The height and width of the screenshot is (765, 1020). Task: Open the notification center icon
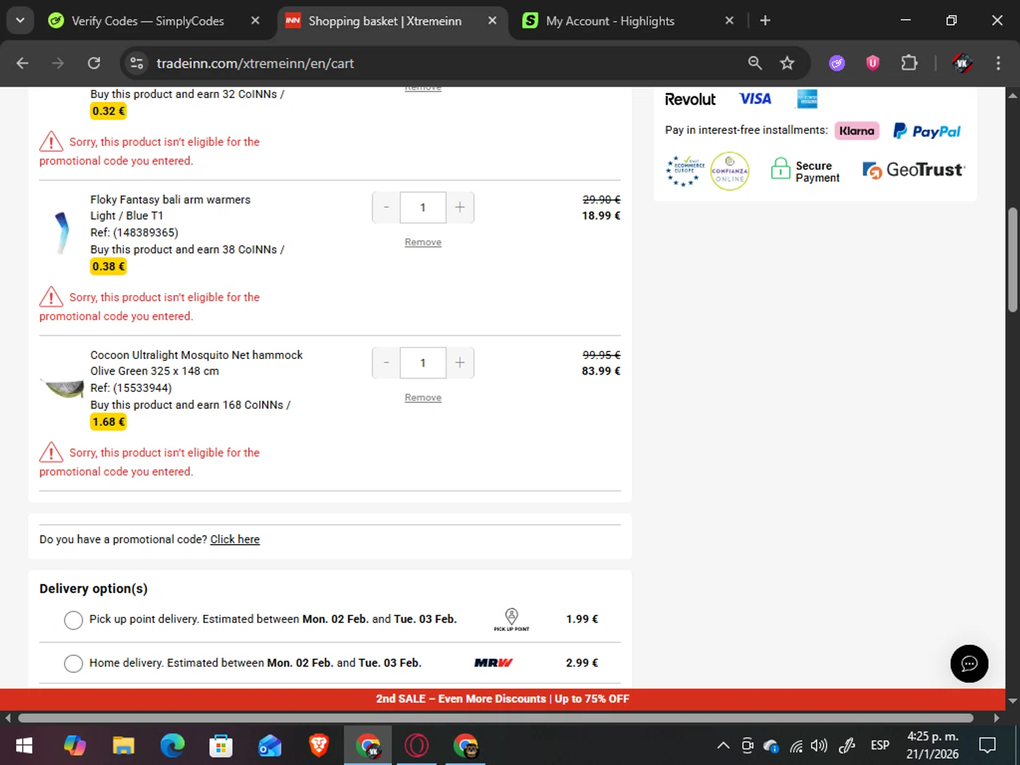987,746
